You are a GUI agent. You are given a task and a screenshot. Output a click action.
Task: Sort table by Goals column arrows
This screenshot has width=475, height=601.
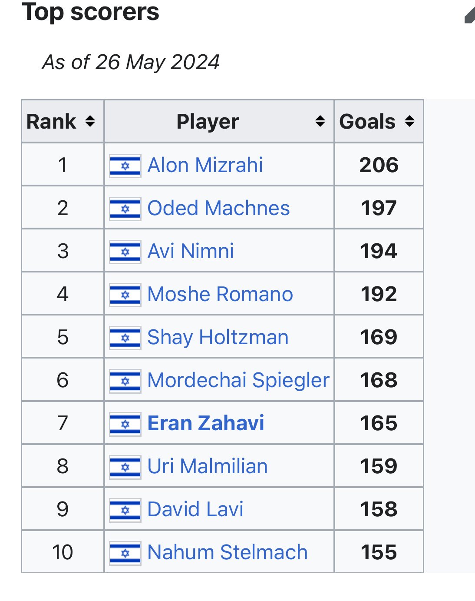point(409,121)
